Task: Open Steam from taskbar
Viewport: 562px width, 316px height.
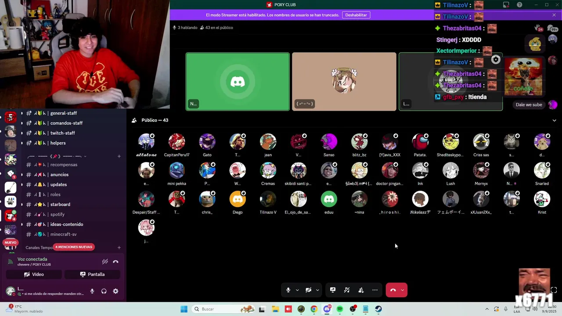Action: click(x=378, y=309)
